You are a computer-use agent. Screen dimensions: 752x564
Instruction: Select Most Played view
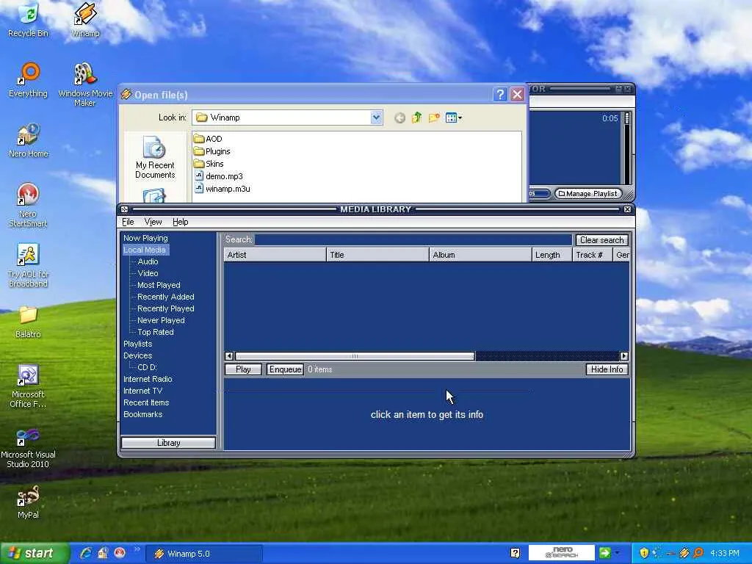(159, 285)
